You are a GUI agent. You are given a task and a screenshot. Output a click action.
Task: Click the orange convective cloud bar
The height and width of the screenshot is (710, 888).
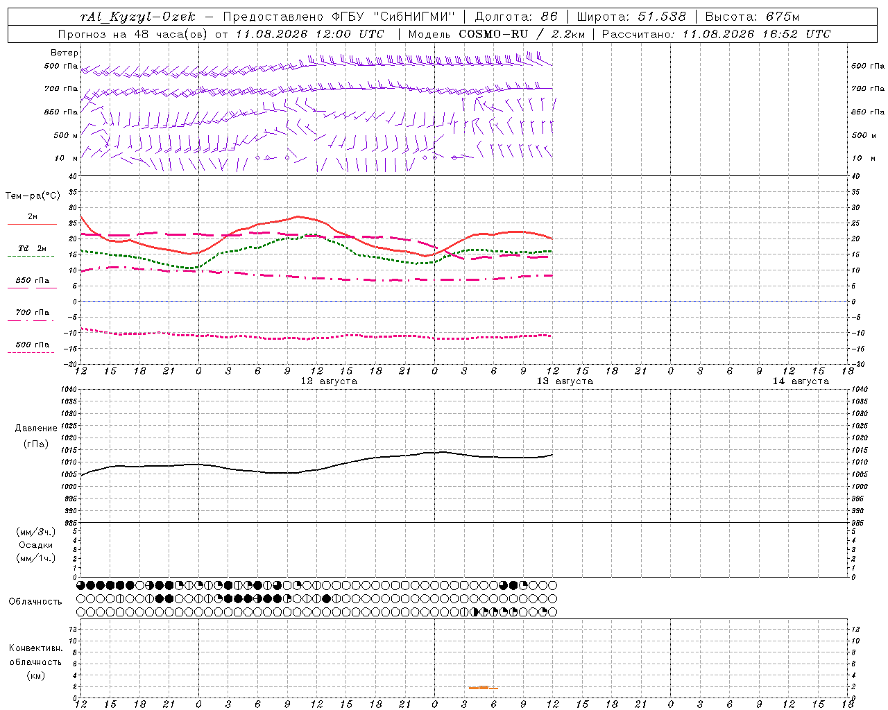484,687
